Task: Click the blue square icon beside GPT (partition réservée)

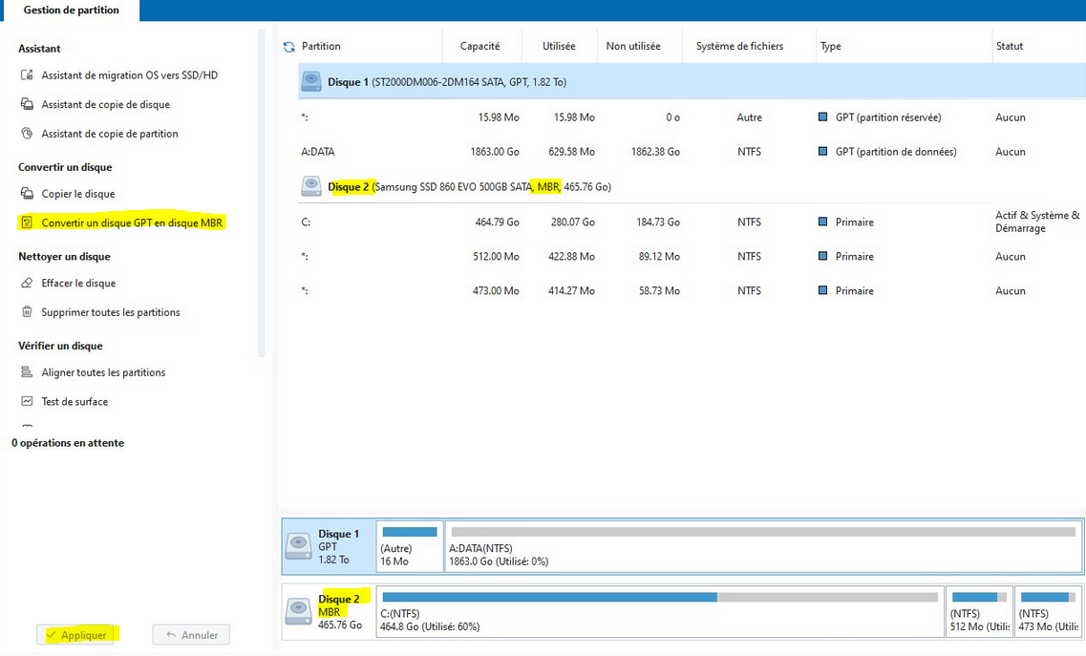Action: [x=822, y=117]
